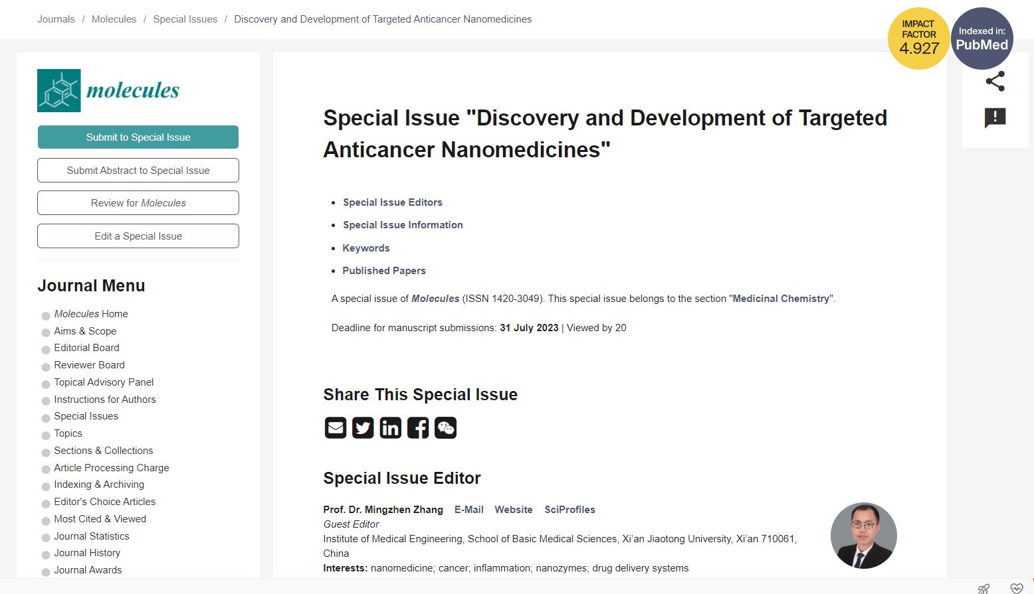Click the share icon in right sidebar

tap(995, 82)
